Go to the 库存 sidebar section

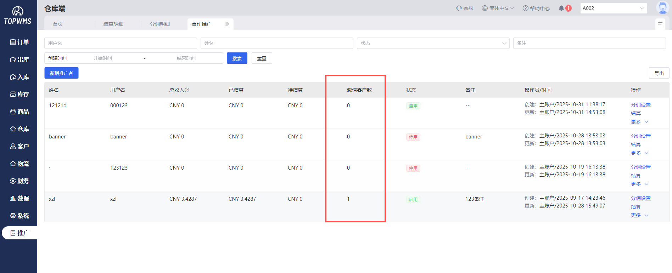19,94
